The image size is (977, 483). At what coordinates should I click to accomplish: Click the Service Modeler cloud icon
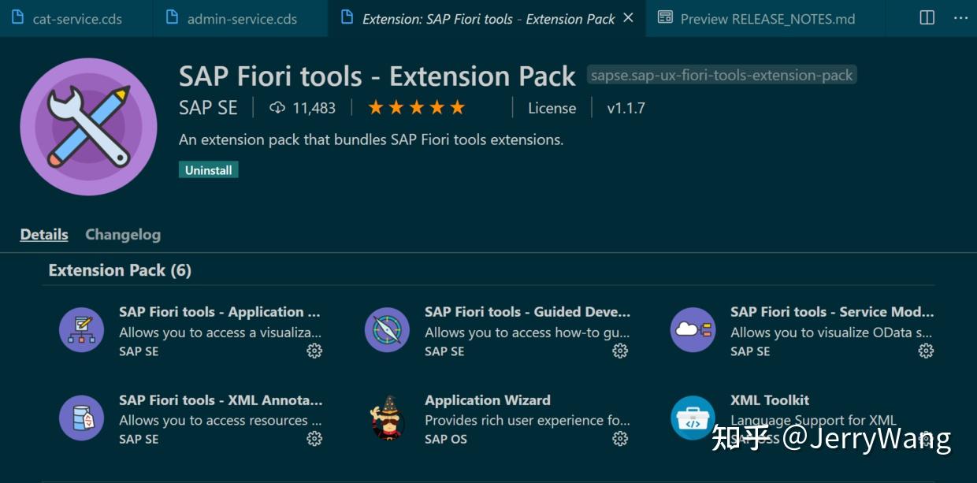pos(693,329)
